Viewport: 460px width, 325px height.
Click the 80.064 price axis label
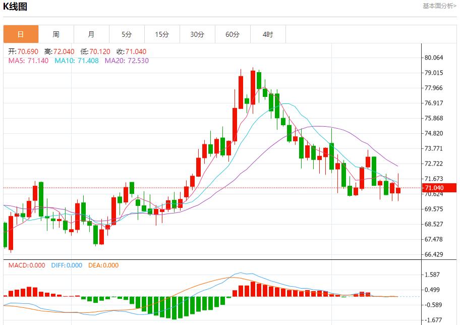(434, 58)
